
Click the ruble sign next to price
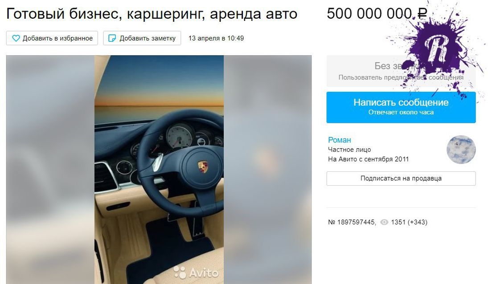click(x=422, y=14)
